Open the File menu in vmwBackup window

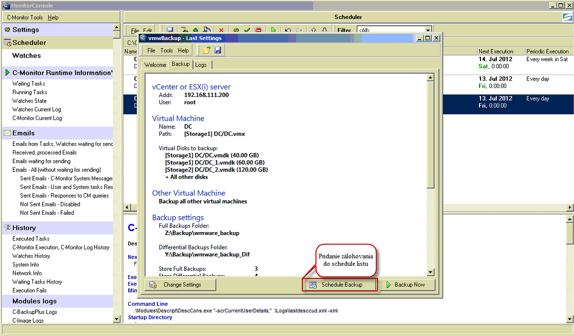151,50
